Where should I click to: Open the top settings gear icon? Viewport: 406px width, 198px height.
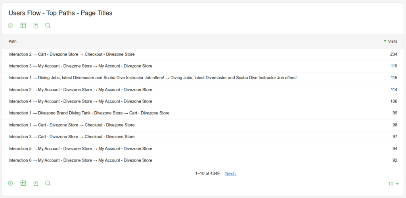pyautogui.click(x=10, y=26)
